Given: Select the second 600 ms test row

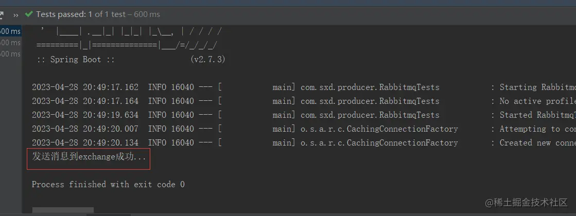Looking at the screenshot, I should (10, 43).
